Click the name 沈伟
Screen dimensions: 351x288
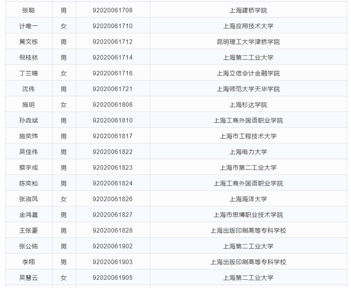point(29,89)
